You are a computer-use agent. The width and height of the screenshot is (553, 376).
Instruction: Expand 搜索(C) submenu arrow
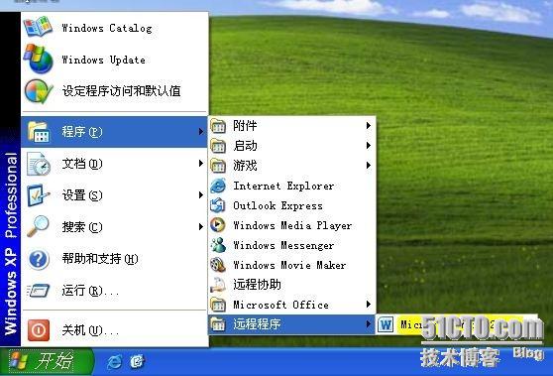tap(200, 226)
